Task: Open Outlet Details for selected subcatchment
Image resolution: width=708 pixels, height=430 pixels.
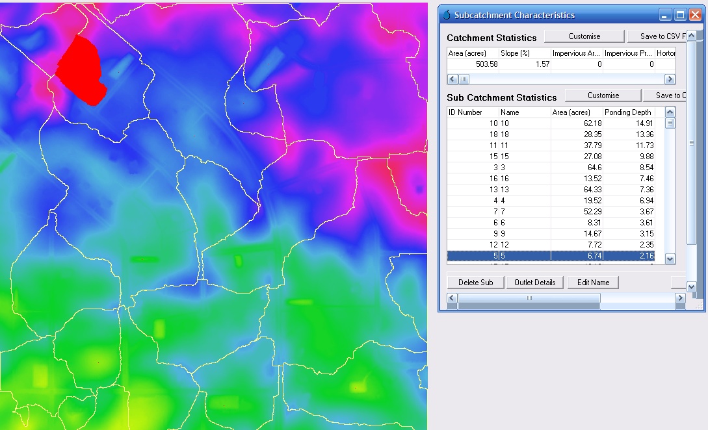Action: [x=534, y=283]
